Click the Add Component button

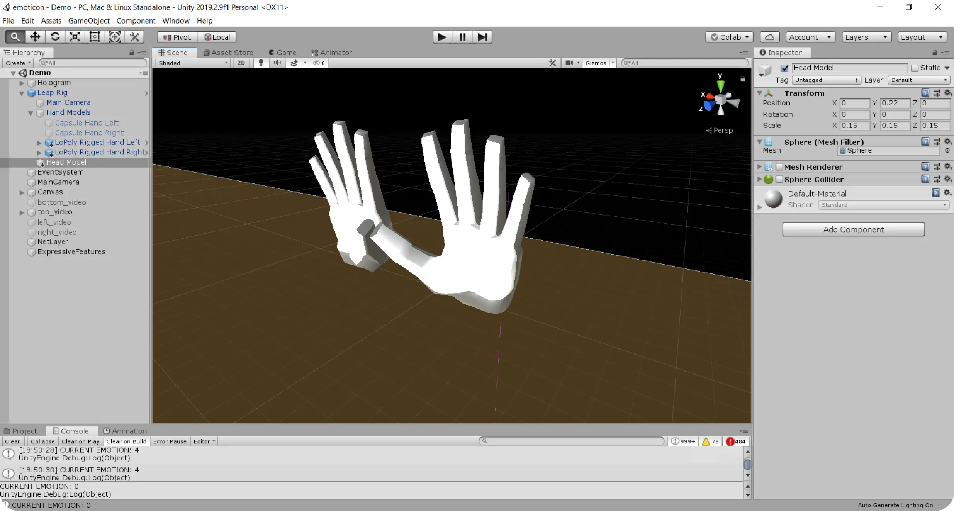point(853,229)
